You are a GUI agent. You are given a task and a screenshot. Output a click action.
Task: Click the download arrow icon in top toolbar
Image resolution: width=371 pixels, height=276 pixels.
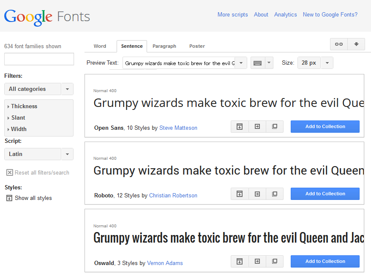tap(356, 44)
